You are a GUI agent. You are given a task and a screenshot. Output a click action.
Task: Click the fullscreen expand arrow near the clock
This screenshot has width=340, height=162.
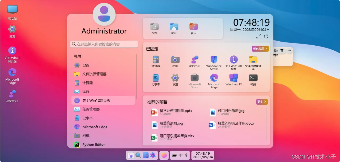coord(258,36)
